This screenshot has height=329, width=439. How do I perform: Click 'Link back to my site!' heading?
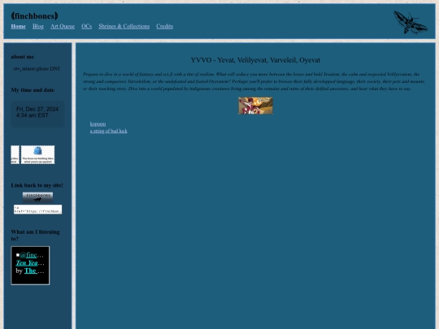pos(37,185)
